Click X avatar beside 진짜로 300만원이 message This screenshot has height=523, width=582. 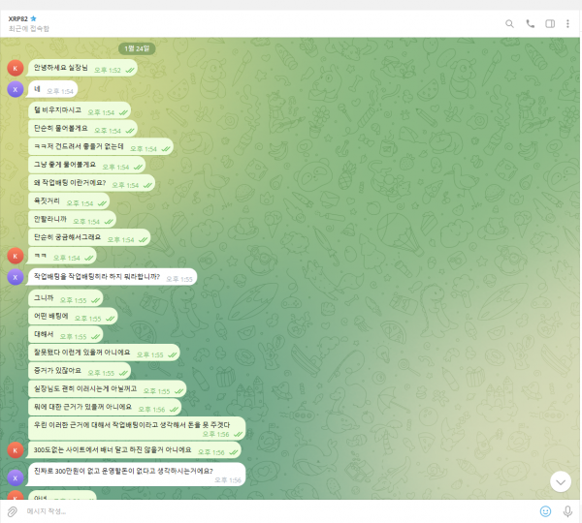pyautogui.click(x=15, y=476)
